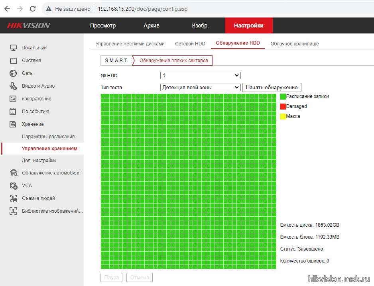Click the car icon for Обнаружение автомобиля
This screenshot has width=374, height=286.
point(14,173)
